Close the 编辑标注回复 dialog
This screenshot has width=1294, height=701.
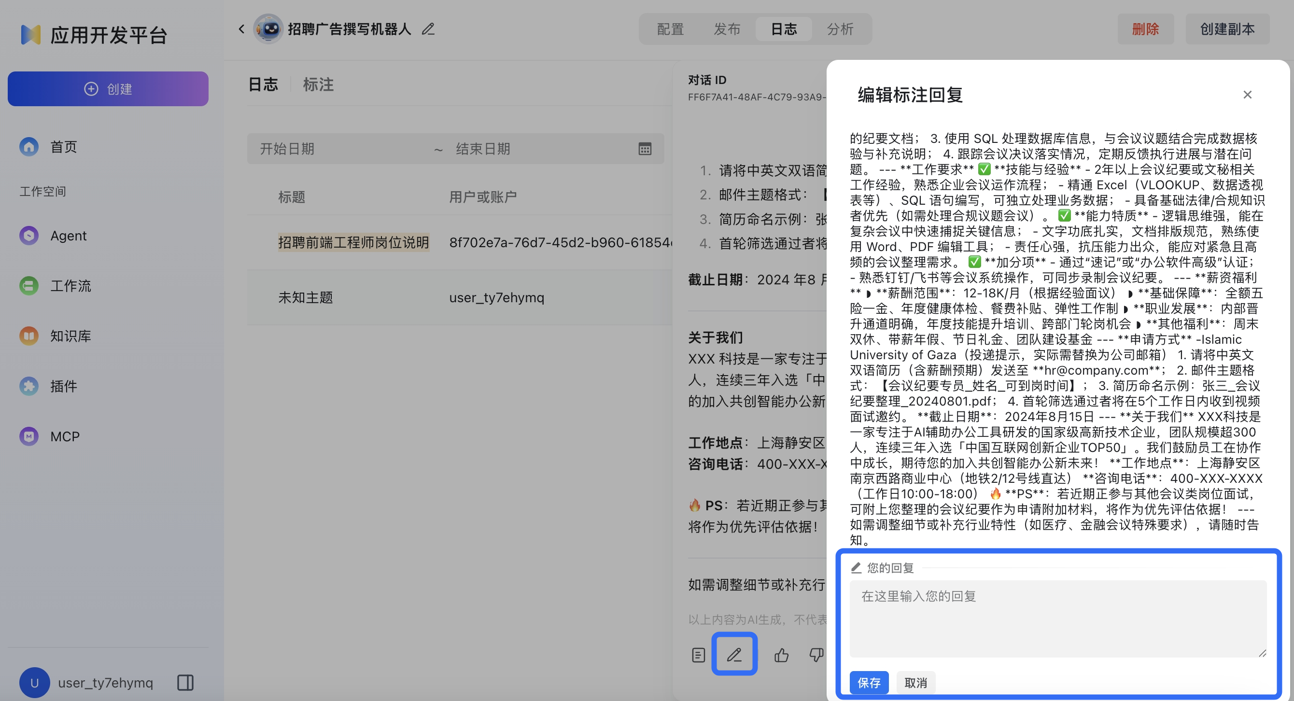pyautogui.click(x=1247, y=95)
